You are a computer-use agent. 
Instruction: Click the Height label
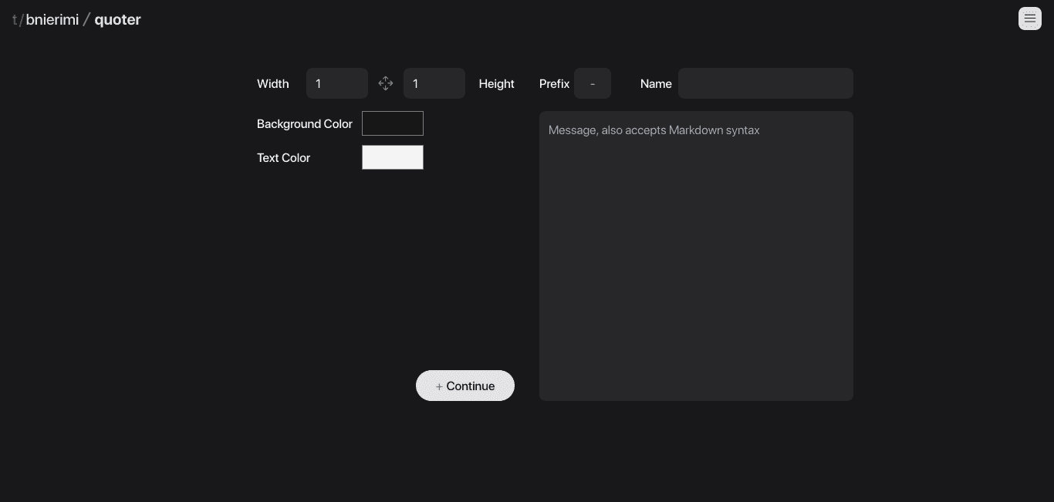pos(496,83)
